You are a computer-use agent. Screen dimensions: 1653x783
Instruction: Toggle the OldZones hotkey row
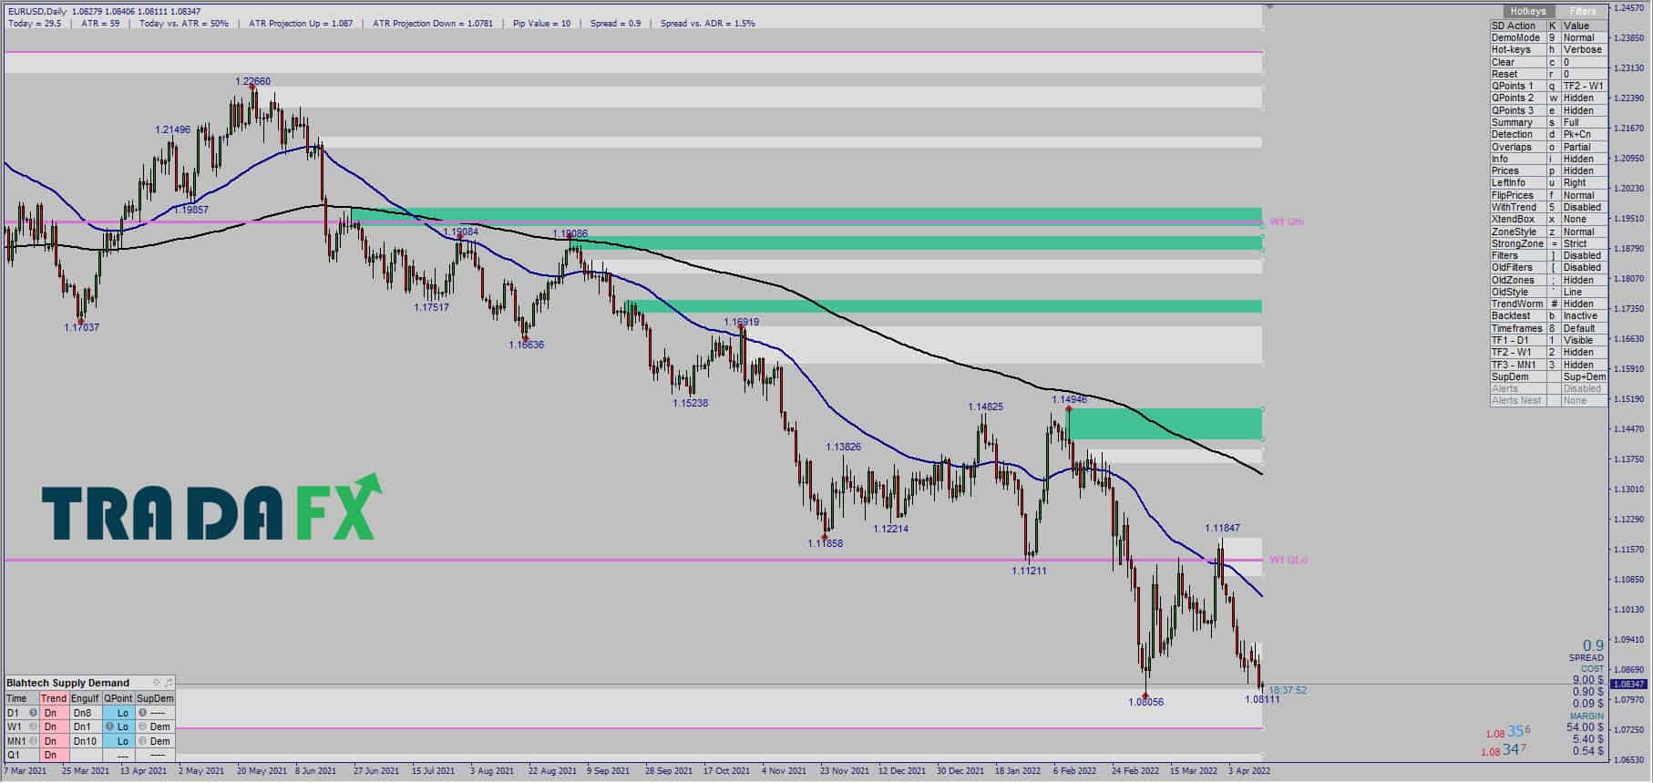click(1549, 280)
